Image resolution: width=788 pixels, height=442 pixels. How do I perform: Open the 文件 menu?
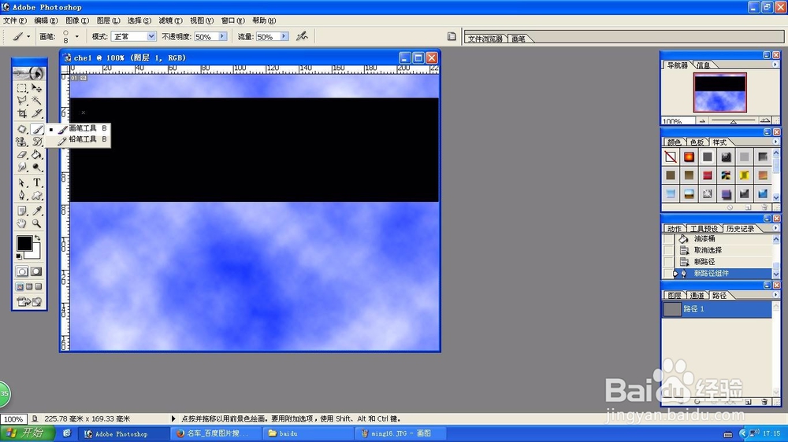[x=14, y=20]
